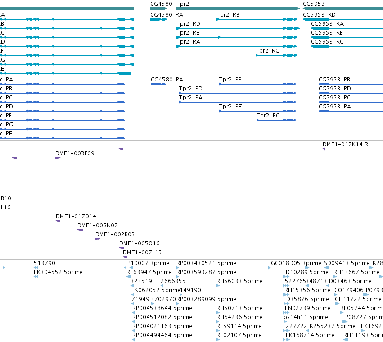The image size is (383, 342).
Task: Select the bs14h11.5prime EST label
Action: click(x=306, y=317)
